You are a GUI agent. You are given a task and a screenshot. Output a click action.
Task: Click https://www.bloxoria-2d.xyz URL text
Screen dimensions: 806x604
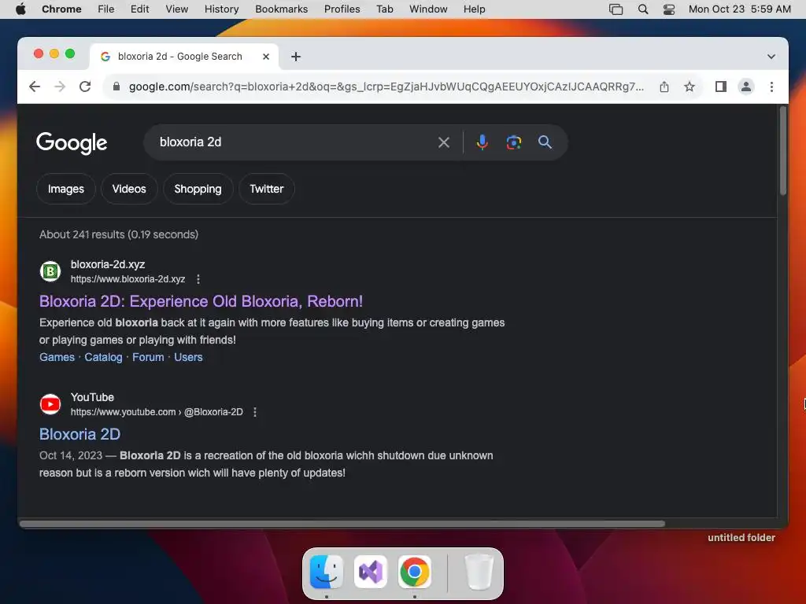128,279
